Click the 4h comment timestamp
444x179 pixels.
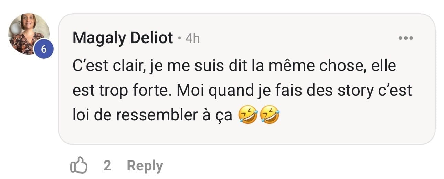pyautogui.click(x=192, y=38)
